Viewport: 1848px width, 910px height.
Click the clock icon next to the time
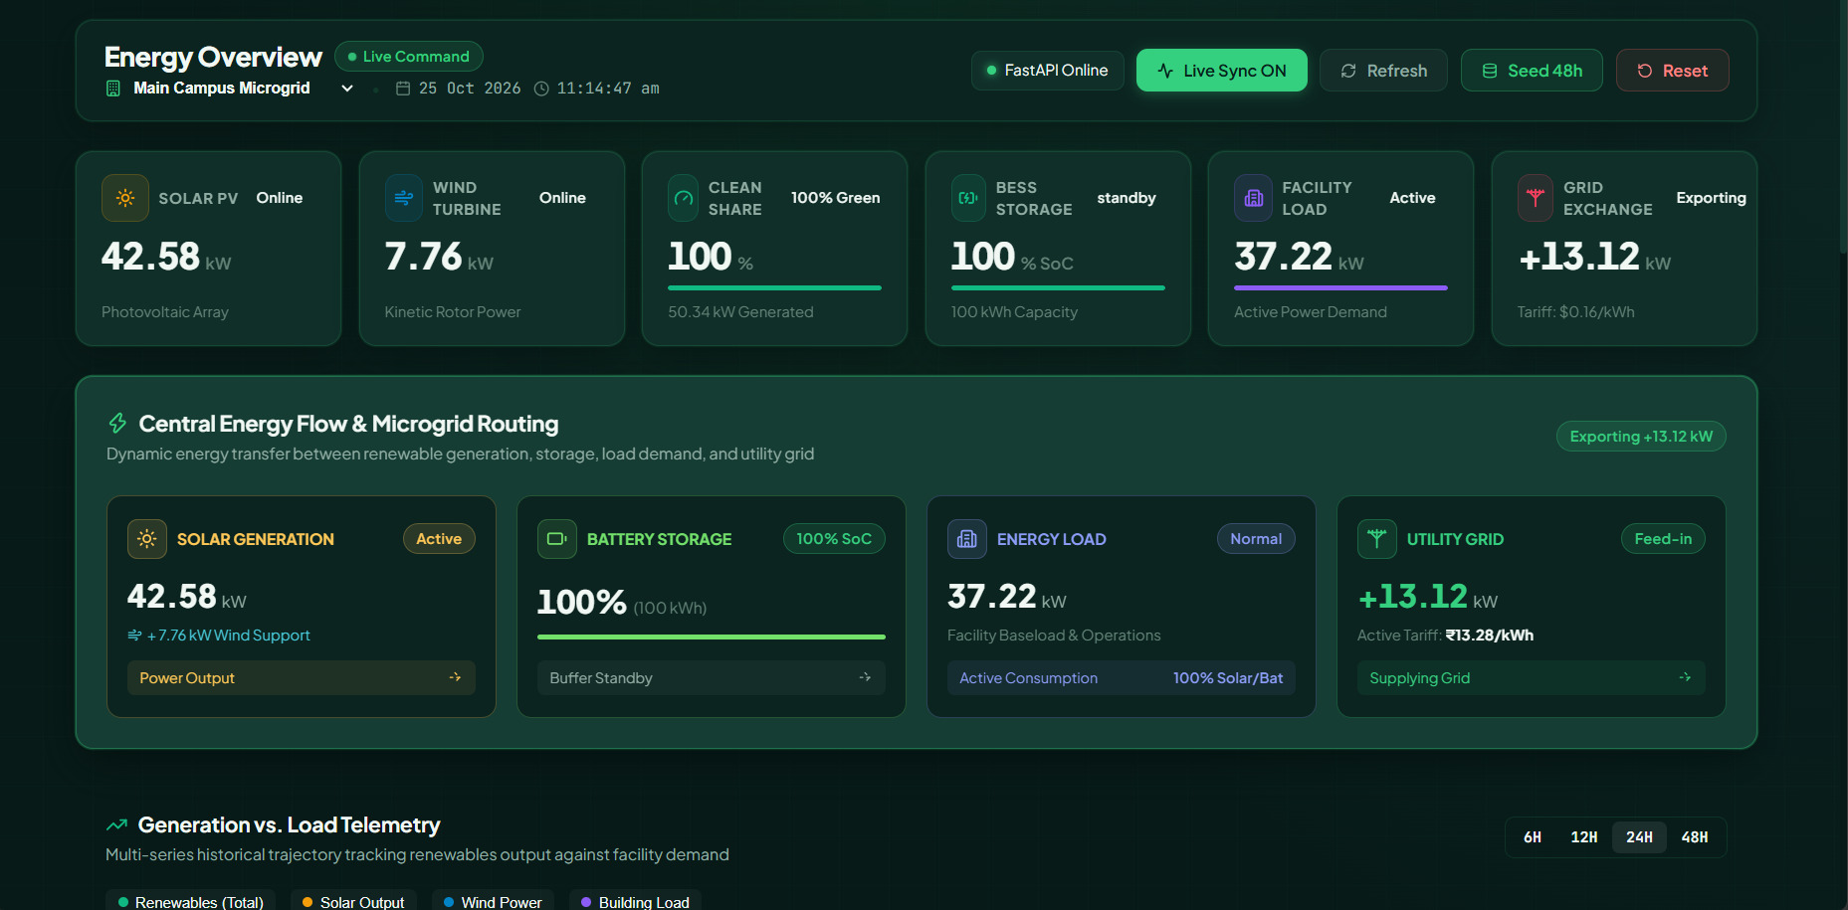tap(541, 89)
